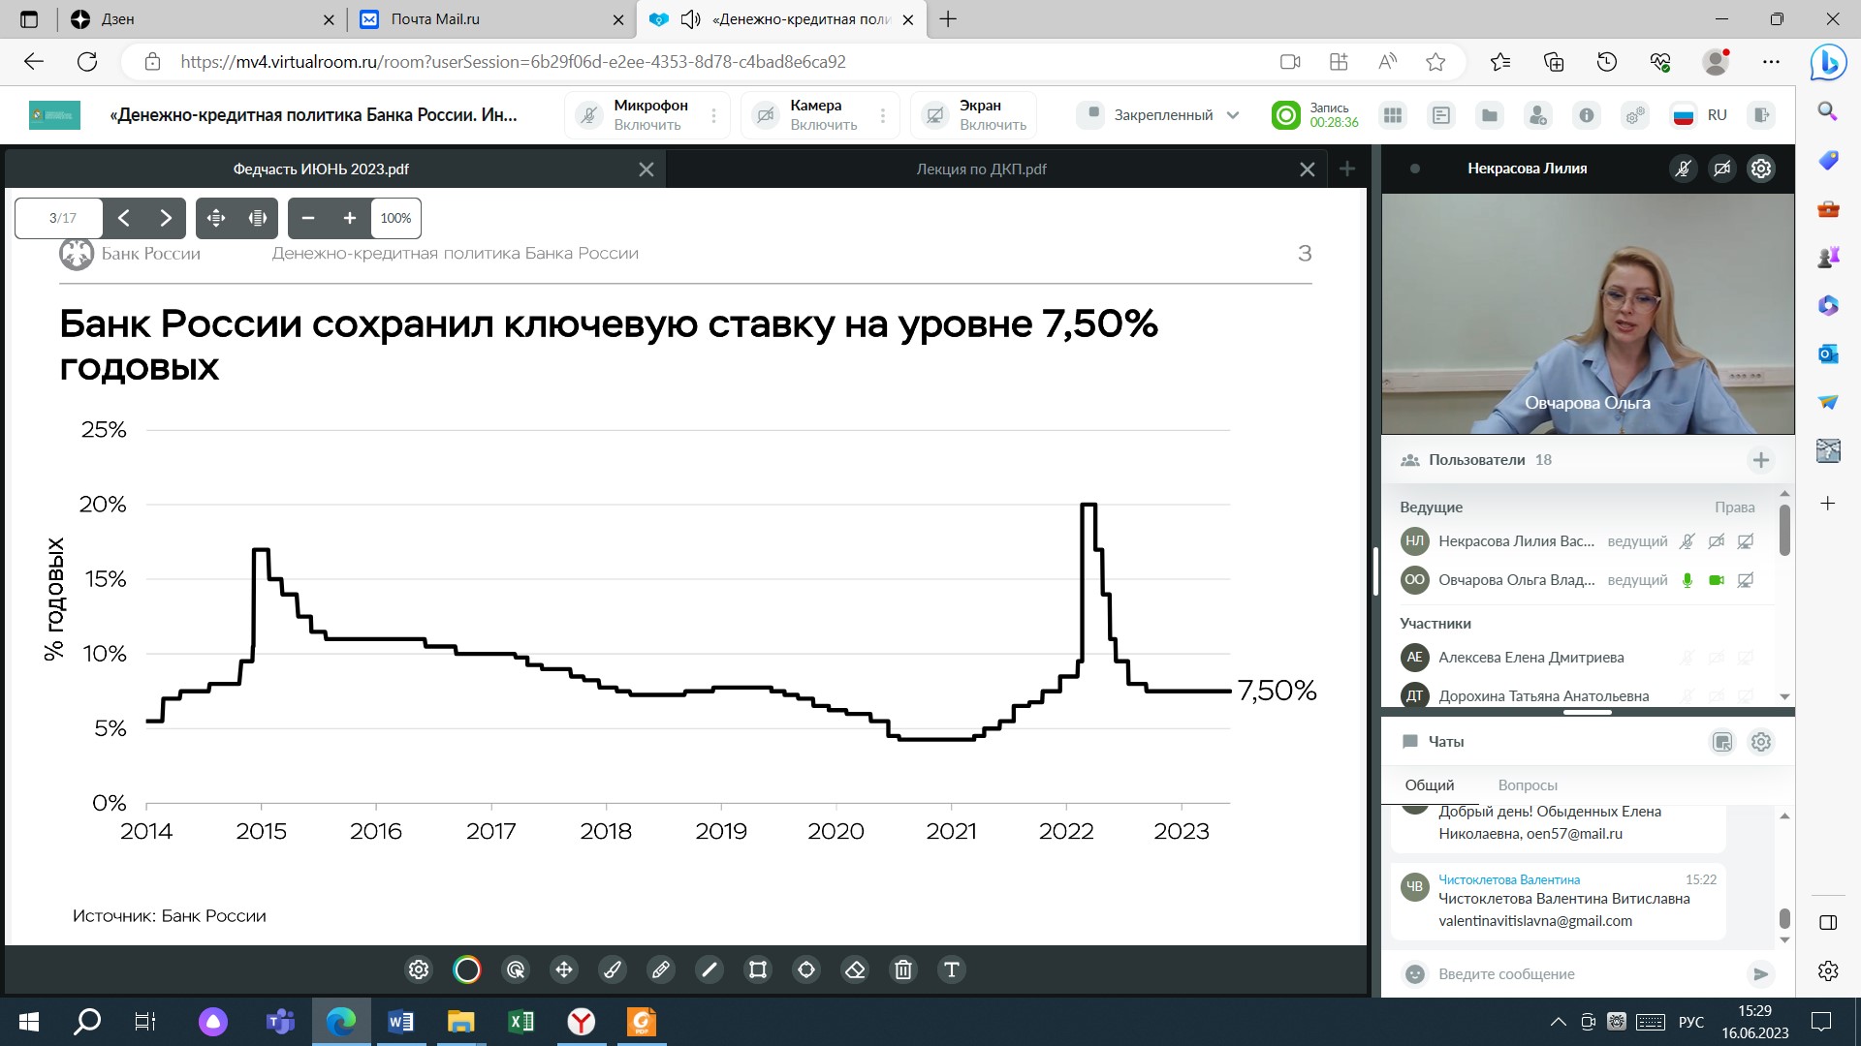1861x1046 pixels.
Task: Fit document to page size
Action: click(216, 218)
